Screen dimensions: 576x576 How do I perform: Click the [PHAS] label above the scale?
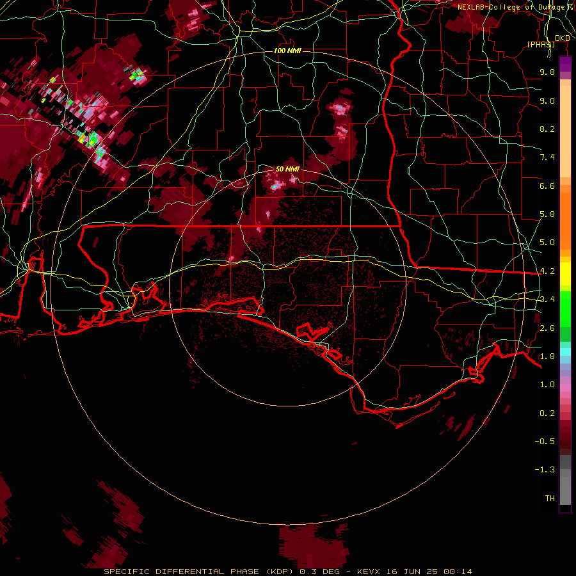541,44
